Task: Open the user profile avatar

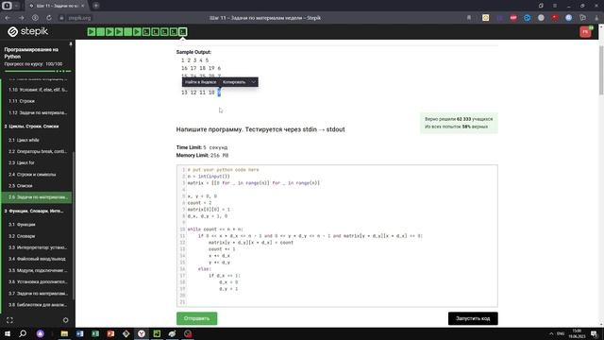Action: coord(585,31)
